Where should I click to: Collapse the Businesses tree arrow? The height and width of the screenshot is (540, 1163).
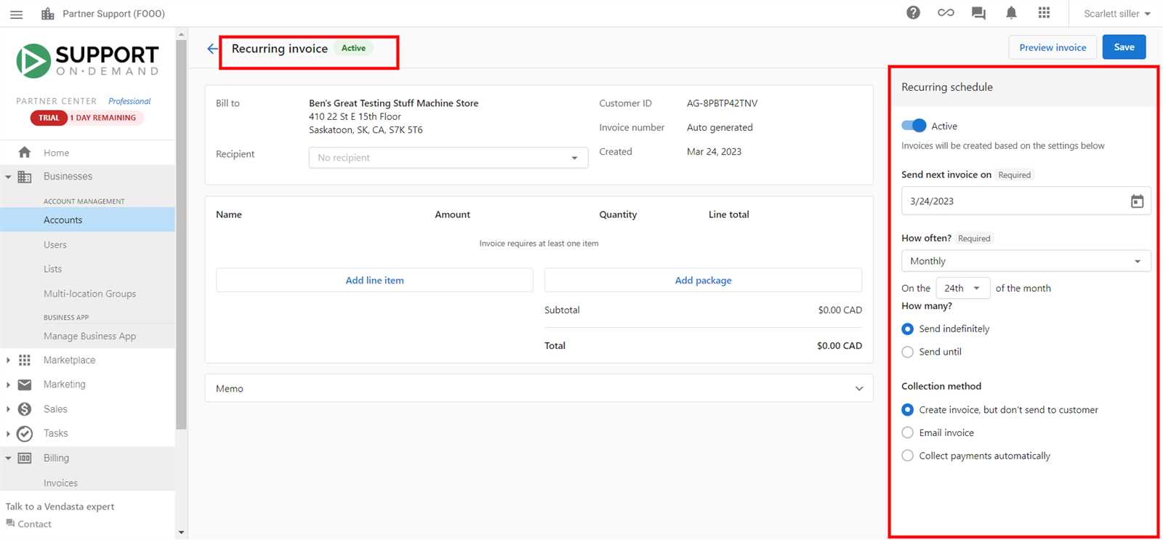(x=8, y=177)
